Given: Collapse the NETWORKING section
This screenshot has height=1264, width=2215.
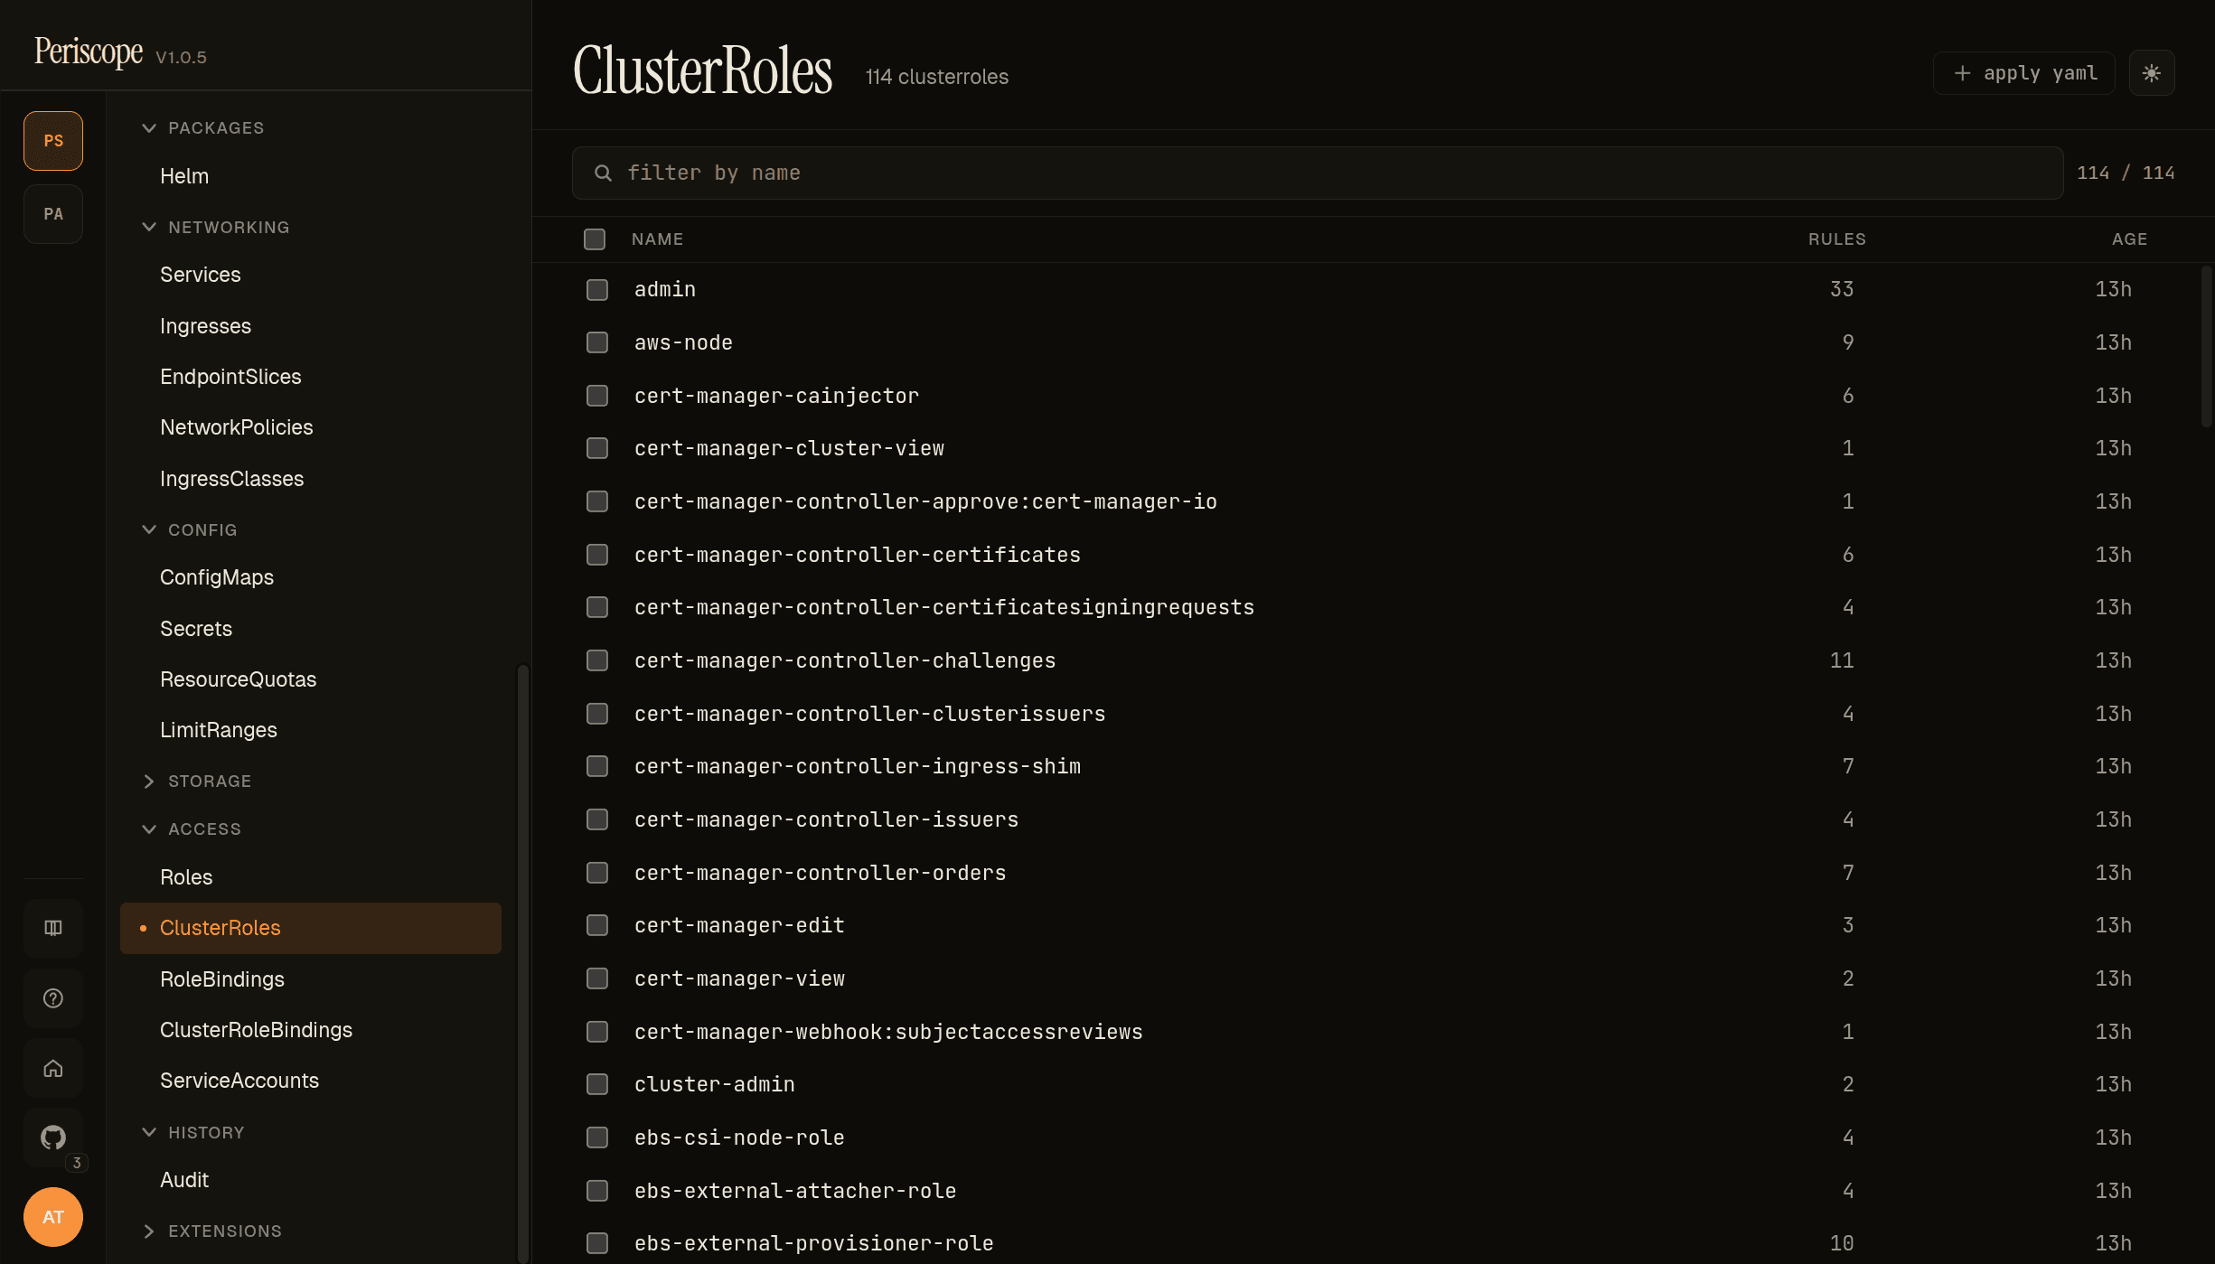Looking at the screenshot, I should coord(216,228).
